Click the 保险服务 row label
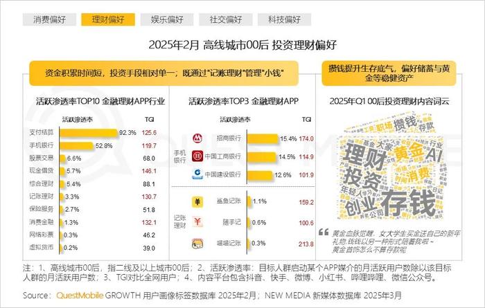Screen dimensions: 485x308 tap(42, 209)
